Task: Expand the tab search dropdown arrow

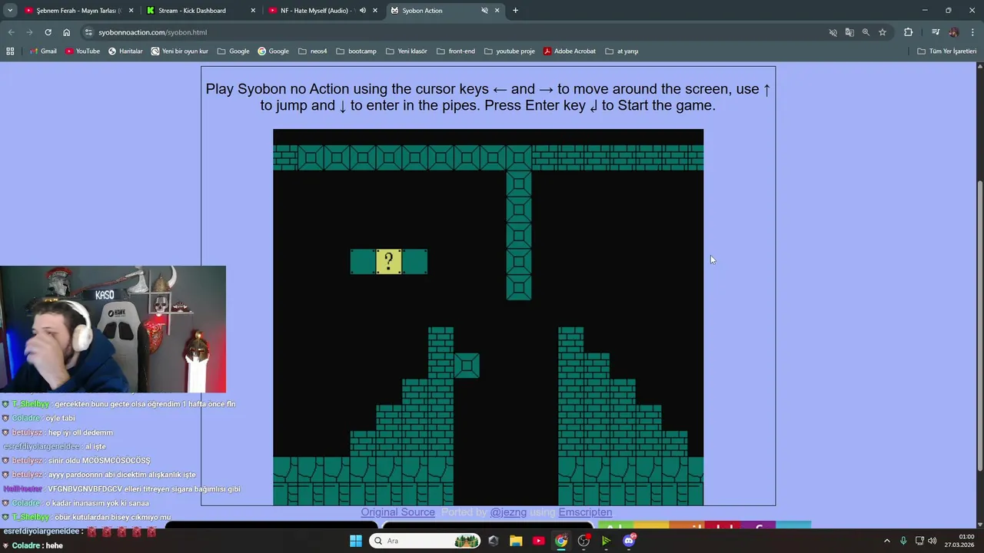Action: [x=10, y=11]
